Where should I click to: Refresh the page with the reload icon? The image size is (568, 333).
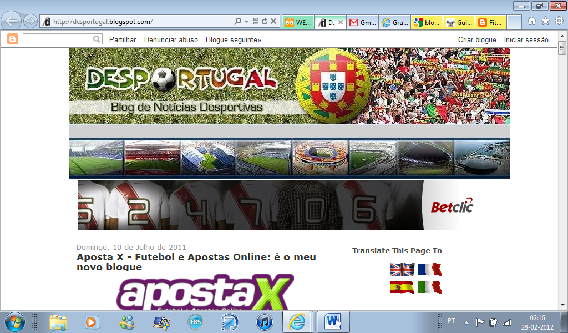point(265,22)
